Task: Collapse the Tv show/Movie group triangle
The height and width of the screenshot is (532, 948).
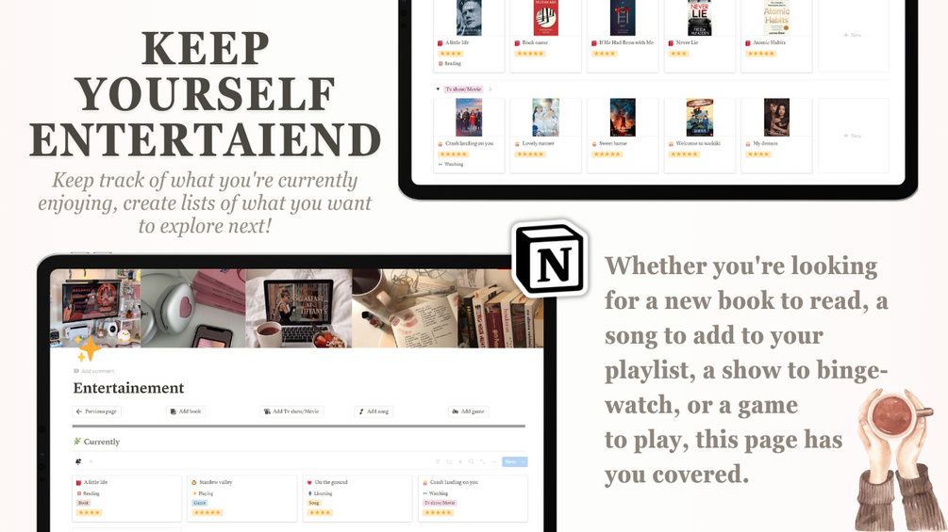Action: pos(438,89)
